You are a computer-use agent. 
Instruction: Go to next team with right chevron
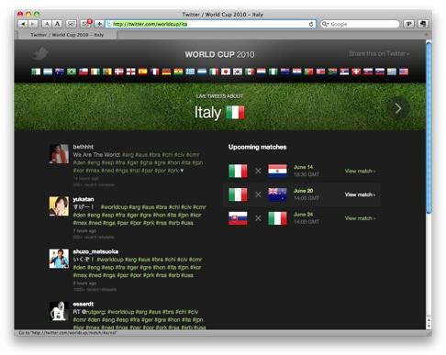point(397,108)
